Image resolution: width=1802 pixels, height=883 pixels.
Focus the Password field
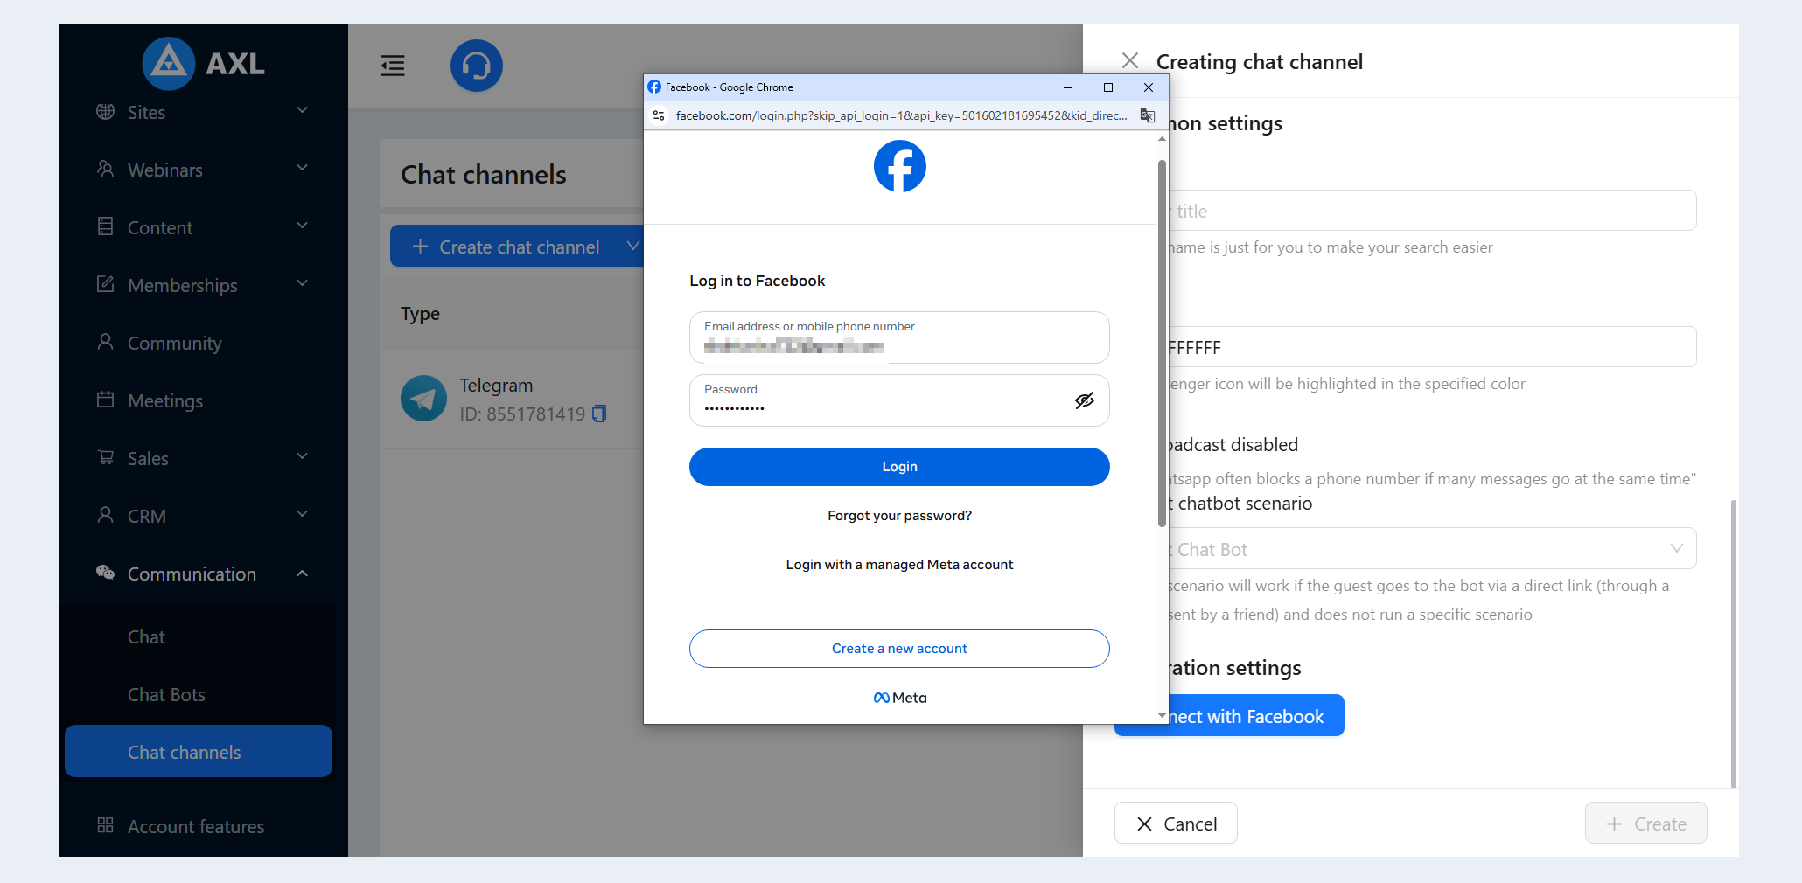(899, 400)
